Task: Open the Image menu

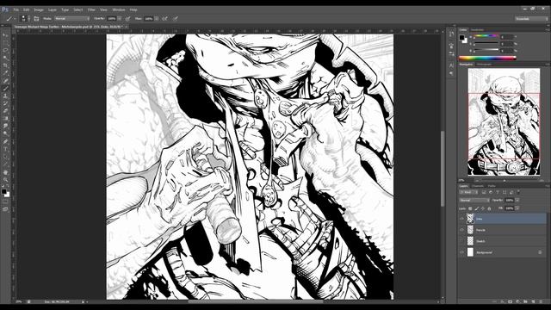Action: click(39, 9)
